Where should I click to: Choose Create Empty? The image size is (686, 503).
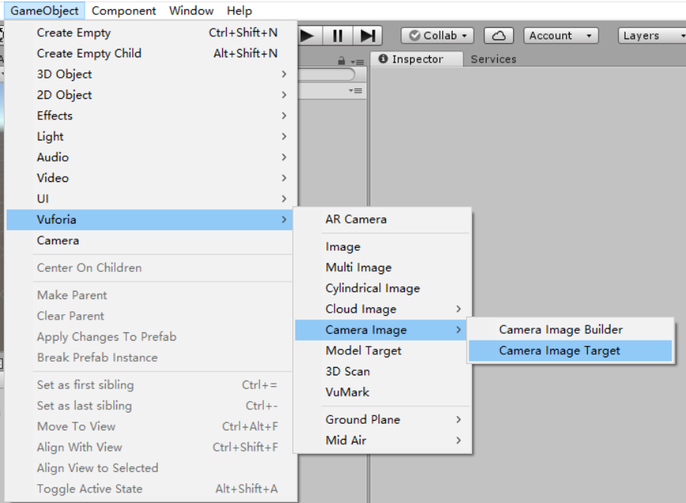[x=150, y=32]
